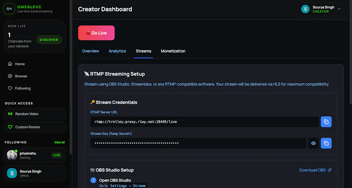
Task: Click the icon beside OBS Studio Setup
Action: [x=92, y=170]
